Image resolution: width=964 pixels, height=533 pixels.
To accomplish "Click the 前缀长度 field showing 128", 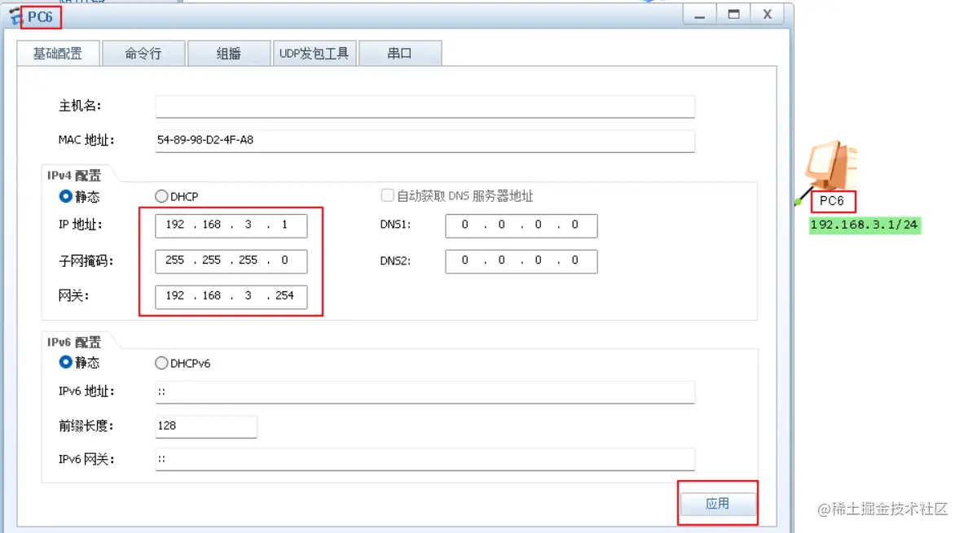I will (206, 426).
